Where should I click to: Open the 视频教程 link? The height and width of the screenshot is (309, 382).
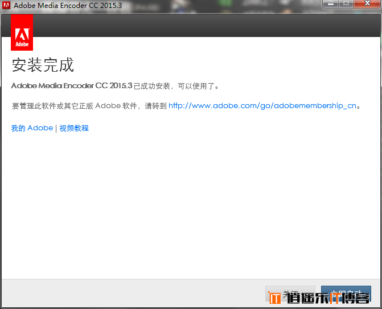pyautogui.click(x=74, y=128)
